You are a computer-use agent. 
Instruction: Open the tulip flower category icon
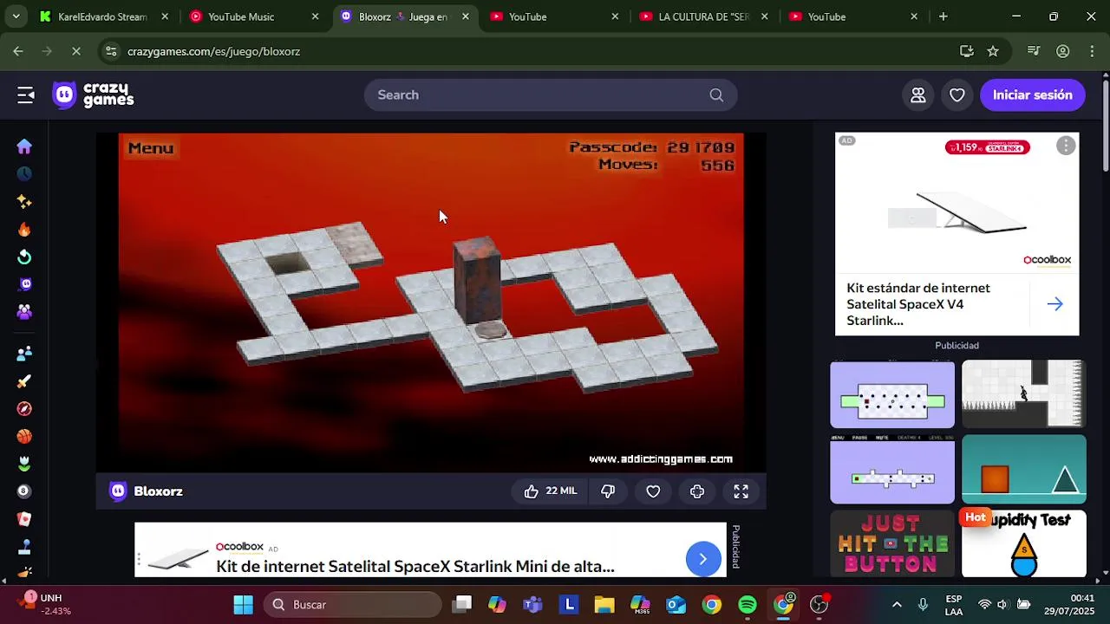tap(24, 464)
